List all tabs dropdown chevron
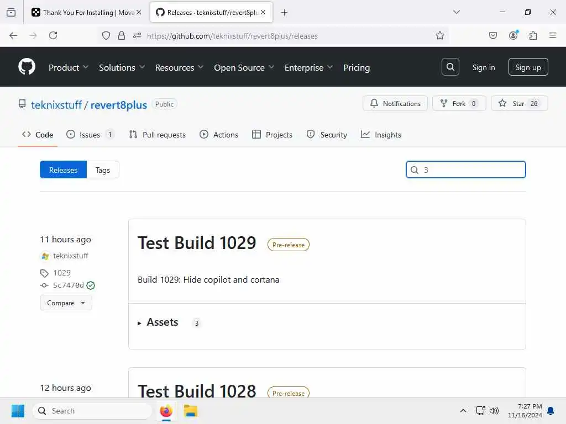 coord(456,12)
